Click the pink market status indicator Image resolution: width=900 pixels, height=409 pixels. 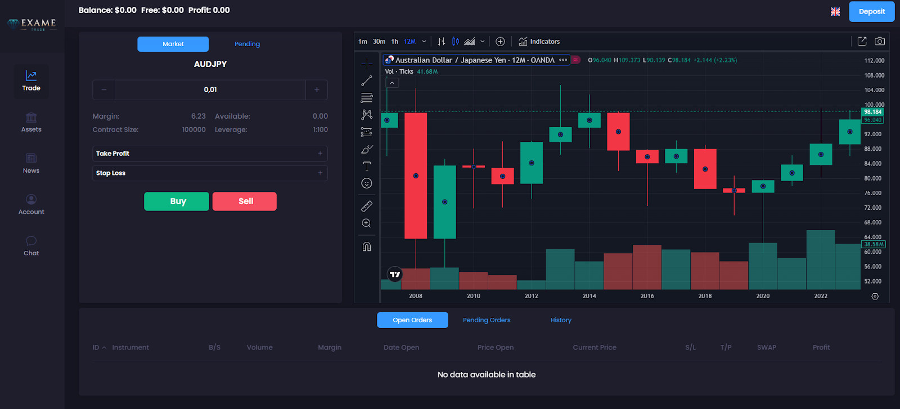click(575, 60)
